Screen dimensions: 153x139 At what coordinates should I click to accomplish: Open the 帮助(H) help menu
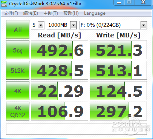coord(71,13)
